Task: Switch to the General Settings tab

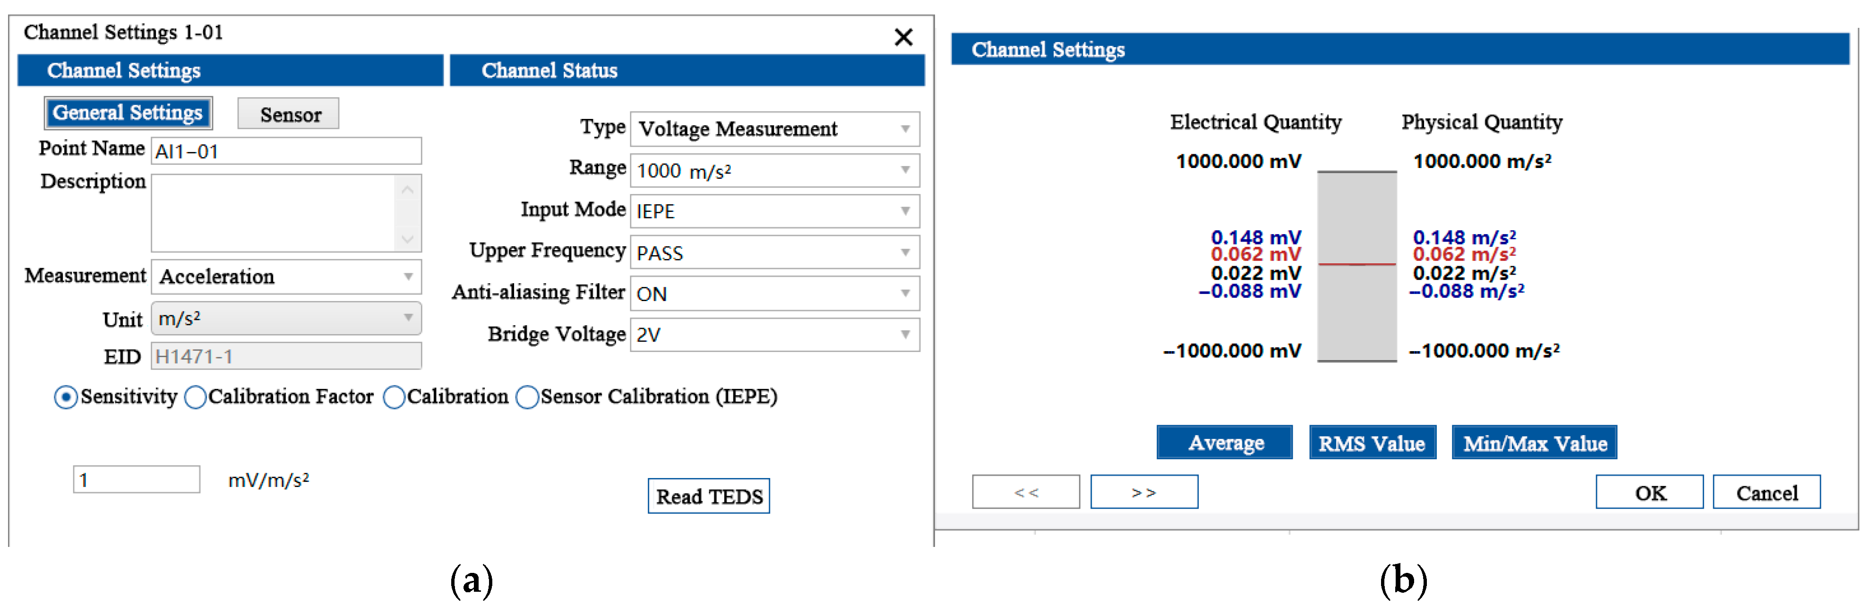Action: point(128,113)
